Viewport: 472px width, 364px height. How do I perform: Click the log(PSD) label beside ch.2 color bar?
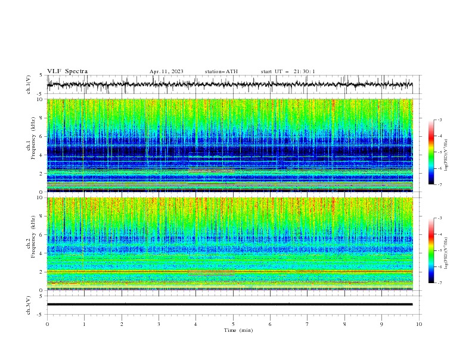tap(446, 253)
